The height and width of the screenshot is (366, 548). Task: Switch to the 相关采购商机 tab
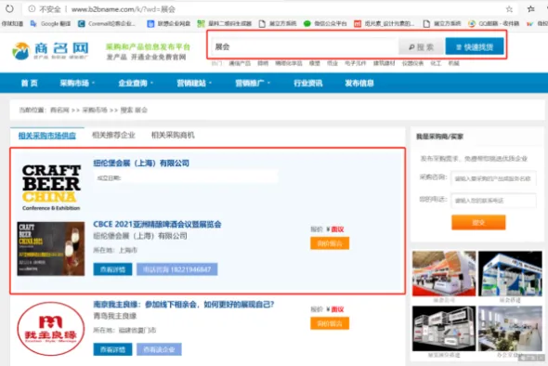tap(173, 135)
